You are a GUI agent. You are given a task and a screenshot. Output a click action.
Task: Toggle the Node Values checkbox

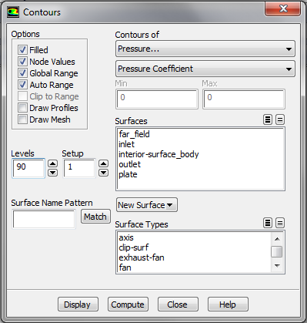22,62
